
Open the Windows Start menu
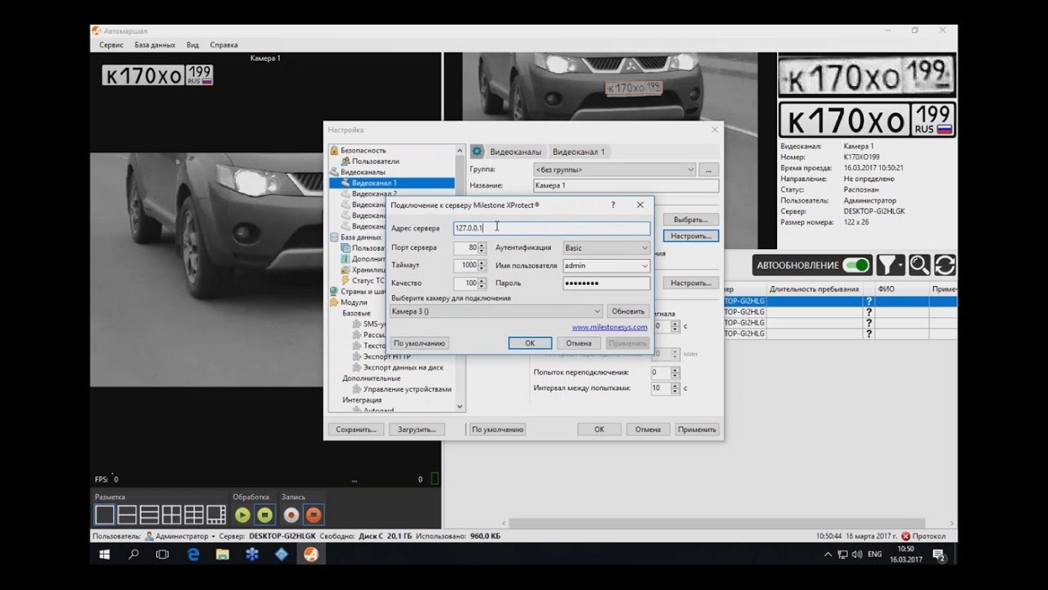click(x=105, y=555)
